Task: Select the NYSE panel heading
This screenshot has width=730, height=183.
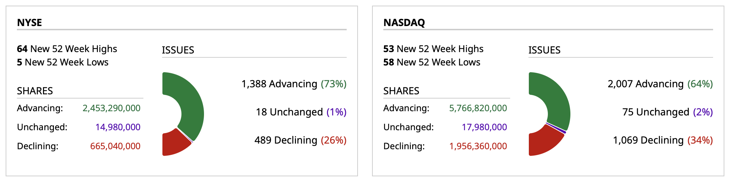Action: pyautogui.click(x=30, y=23)
